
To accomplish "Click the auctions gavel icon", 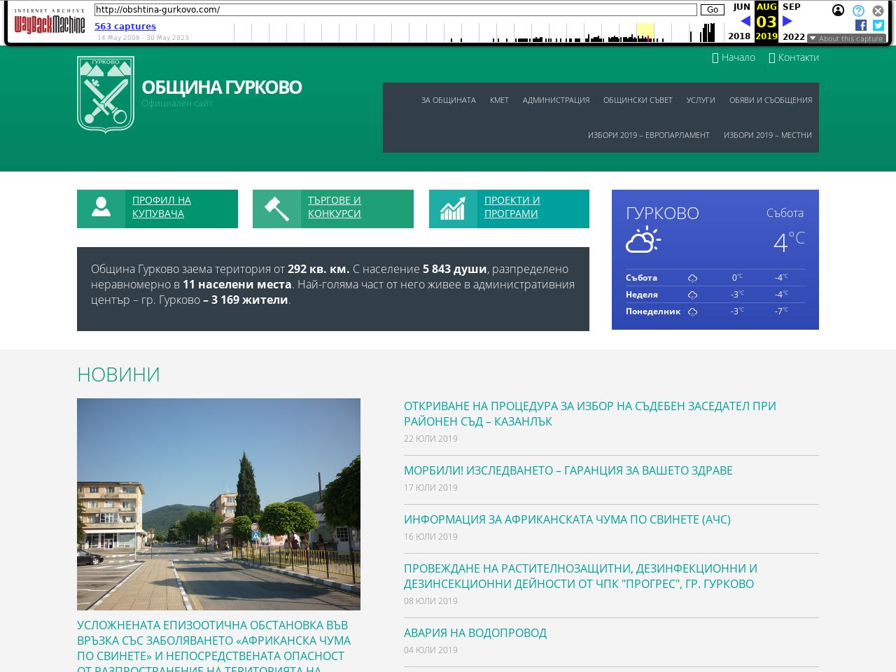I will [x=277, y=209].
